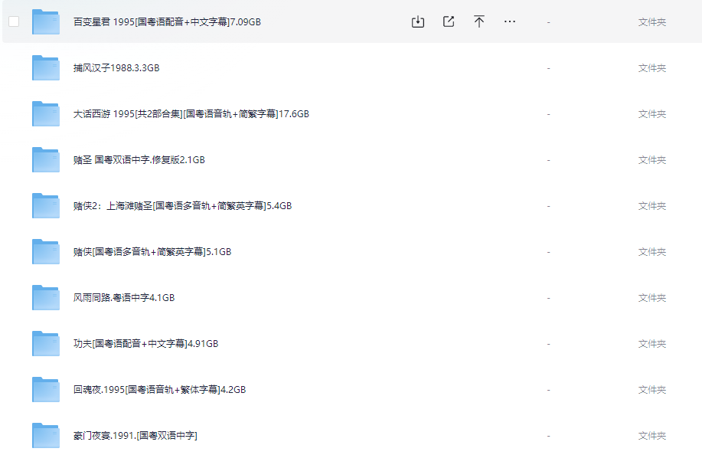The image size is (702, 455).
Task: Click the share icon for 百变星君 folder
Action: [x=449, y=22]
